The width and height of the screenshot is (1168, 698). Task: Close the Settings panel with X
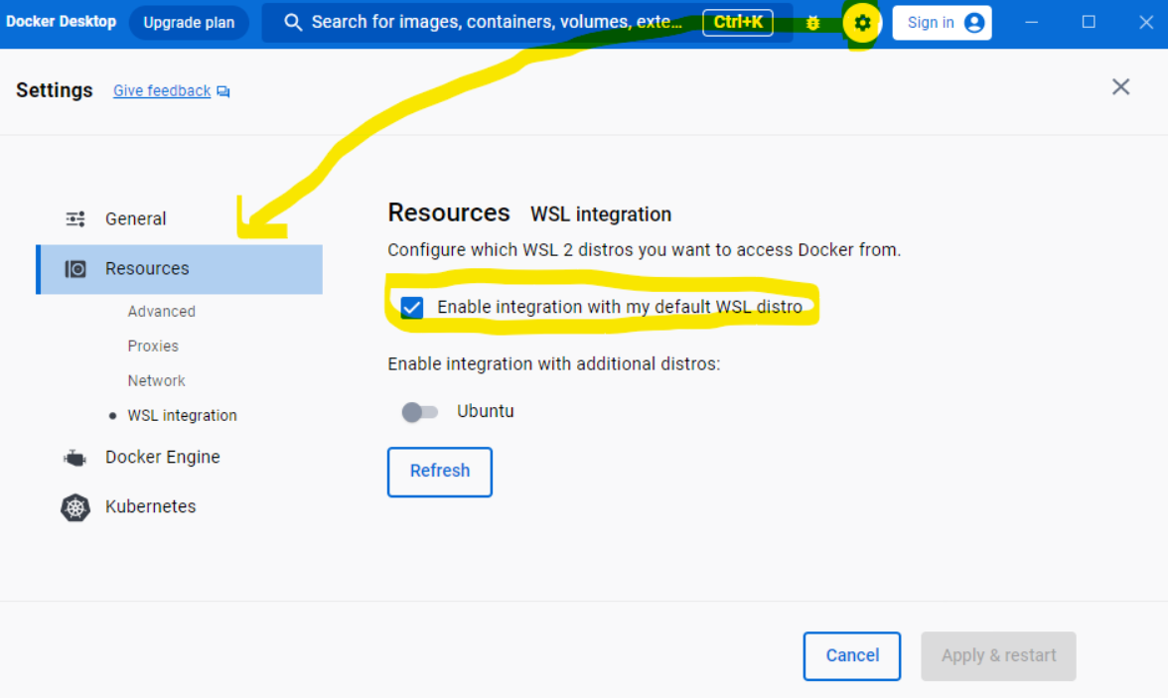point(1120,87)
